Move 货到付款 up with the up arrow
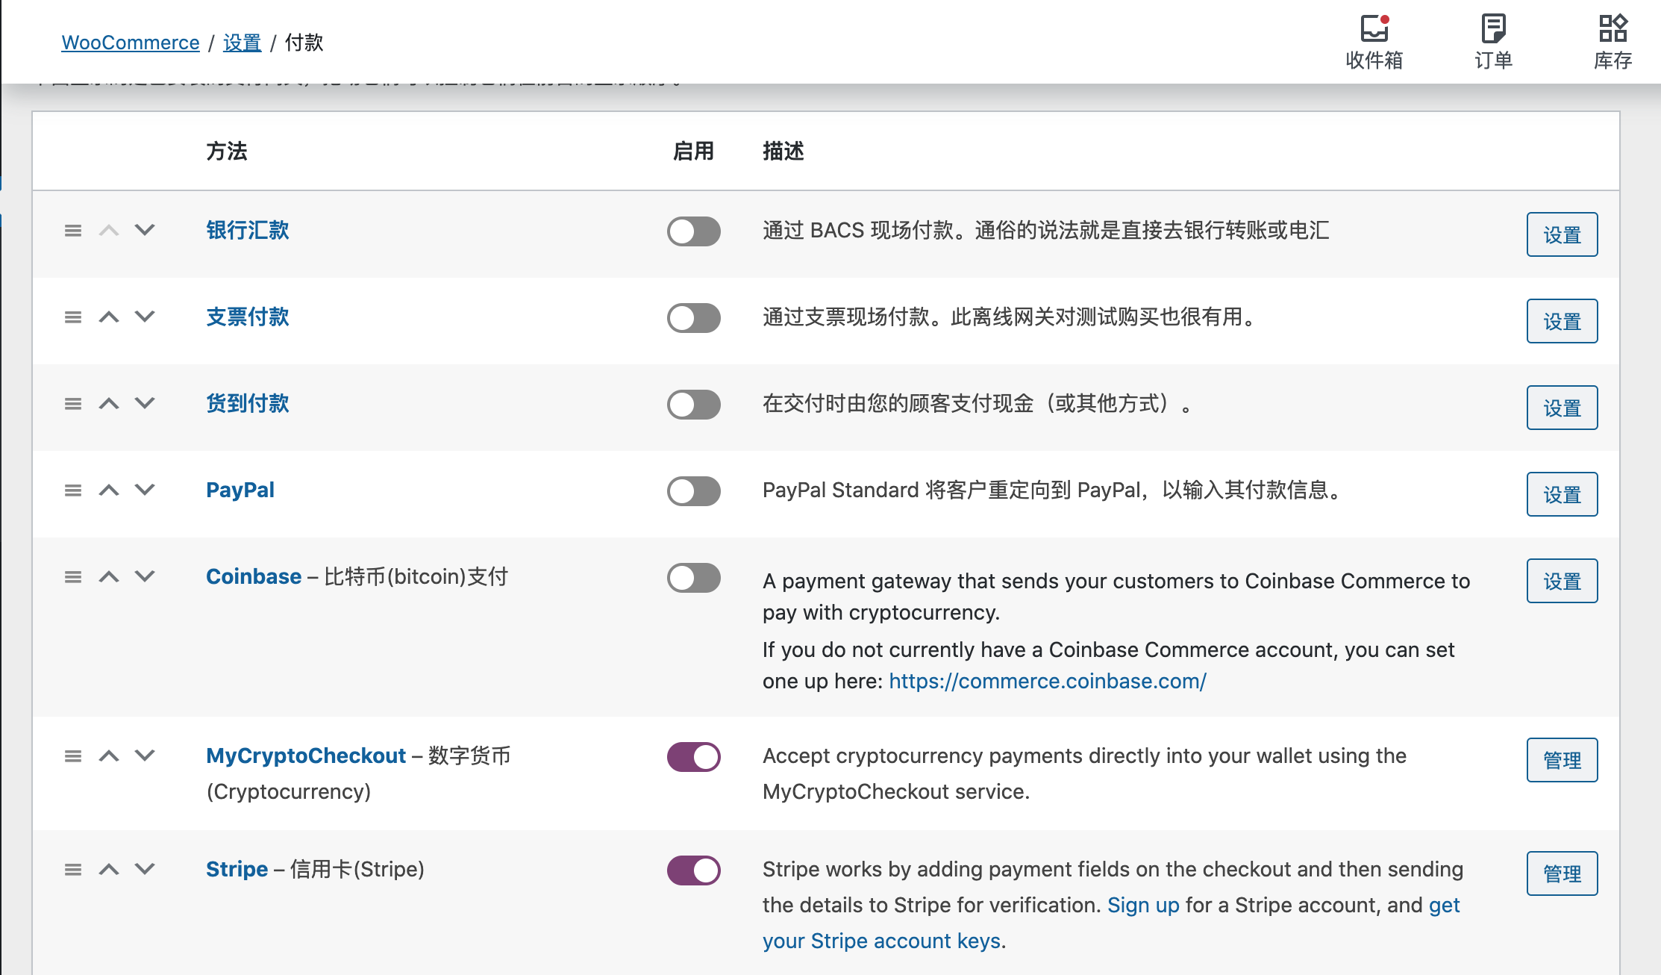The height and width of the screenshot is (975, 1661). click(109, 403)
